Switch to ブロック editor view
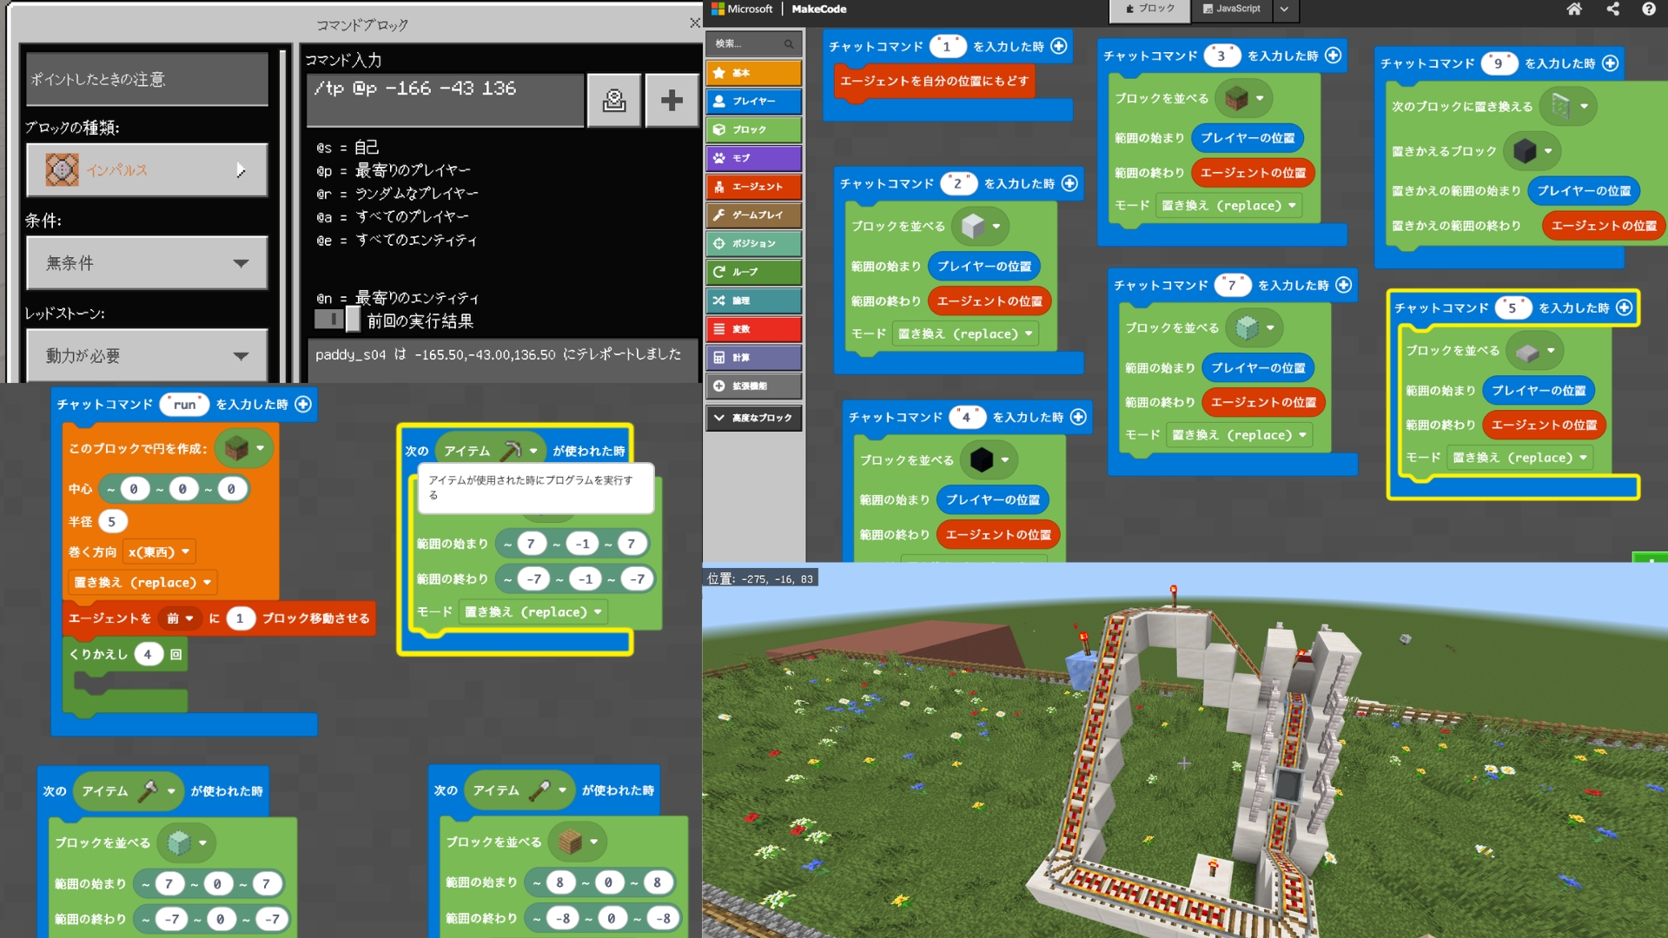The image size is (1668, 938). (x=1149, y=10)
